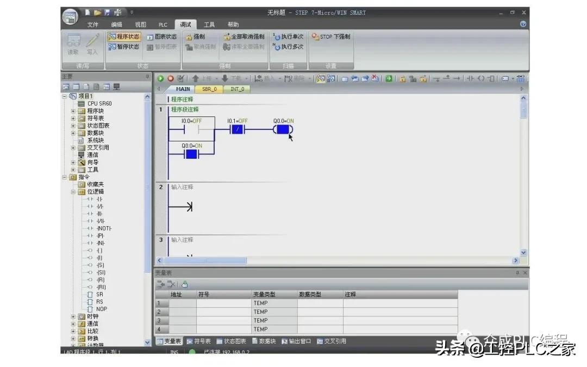Select the MAIN editor tab
Viewport: 587px width, 367px height.
[183, 89]
